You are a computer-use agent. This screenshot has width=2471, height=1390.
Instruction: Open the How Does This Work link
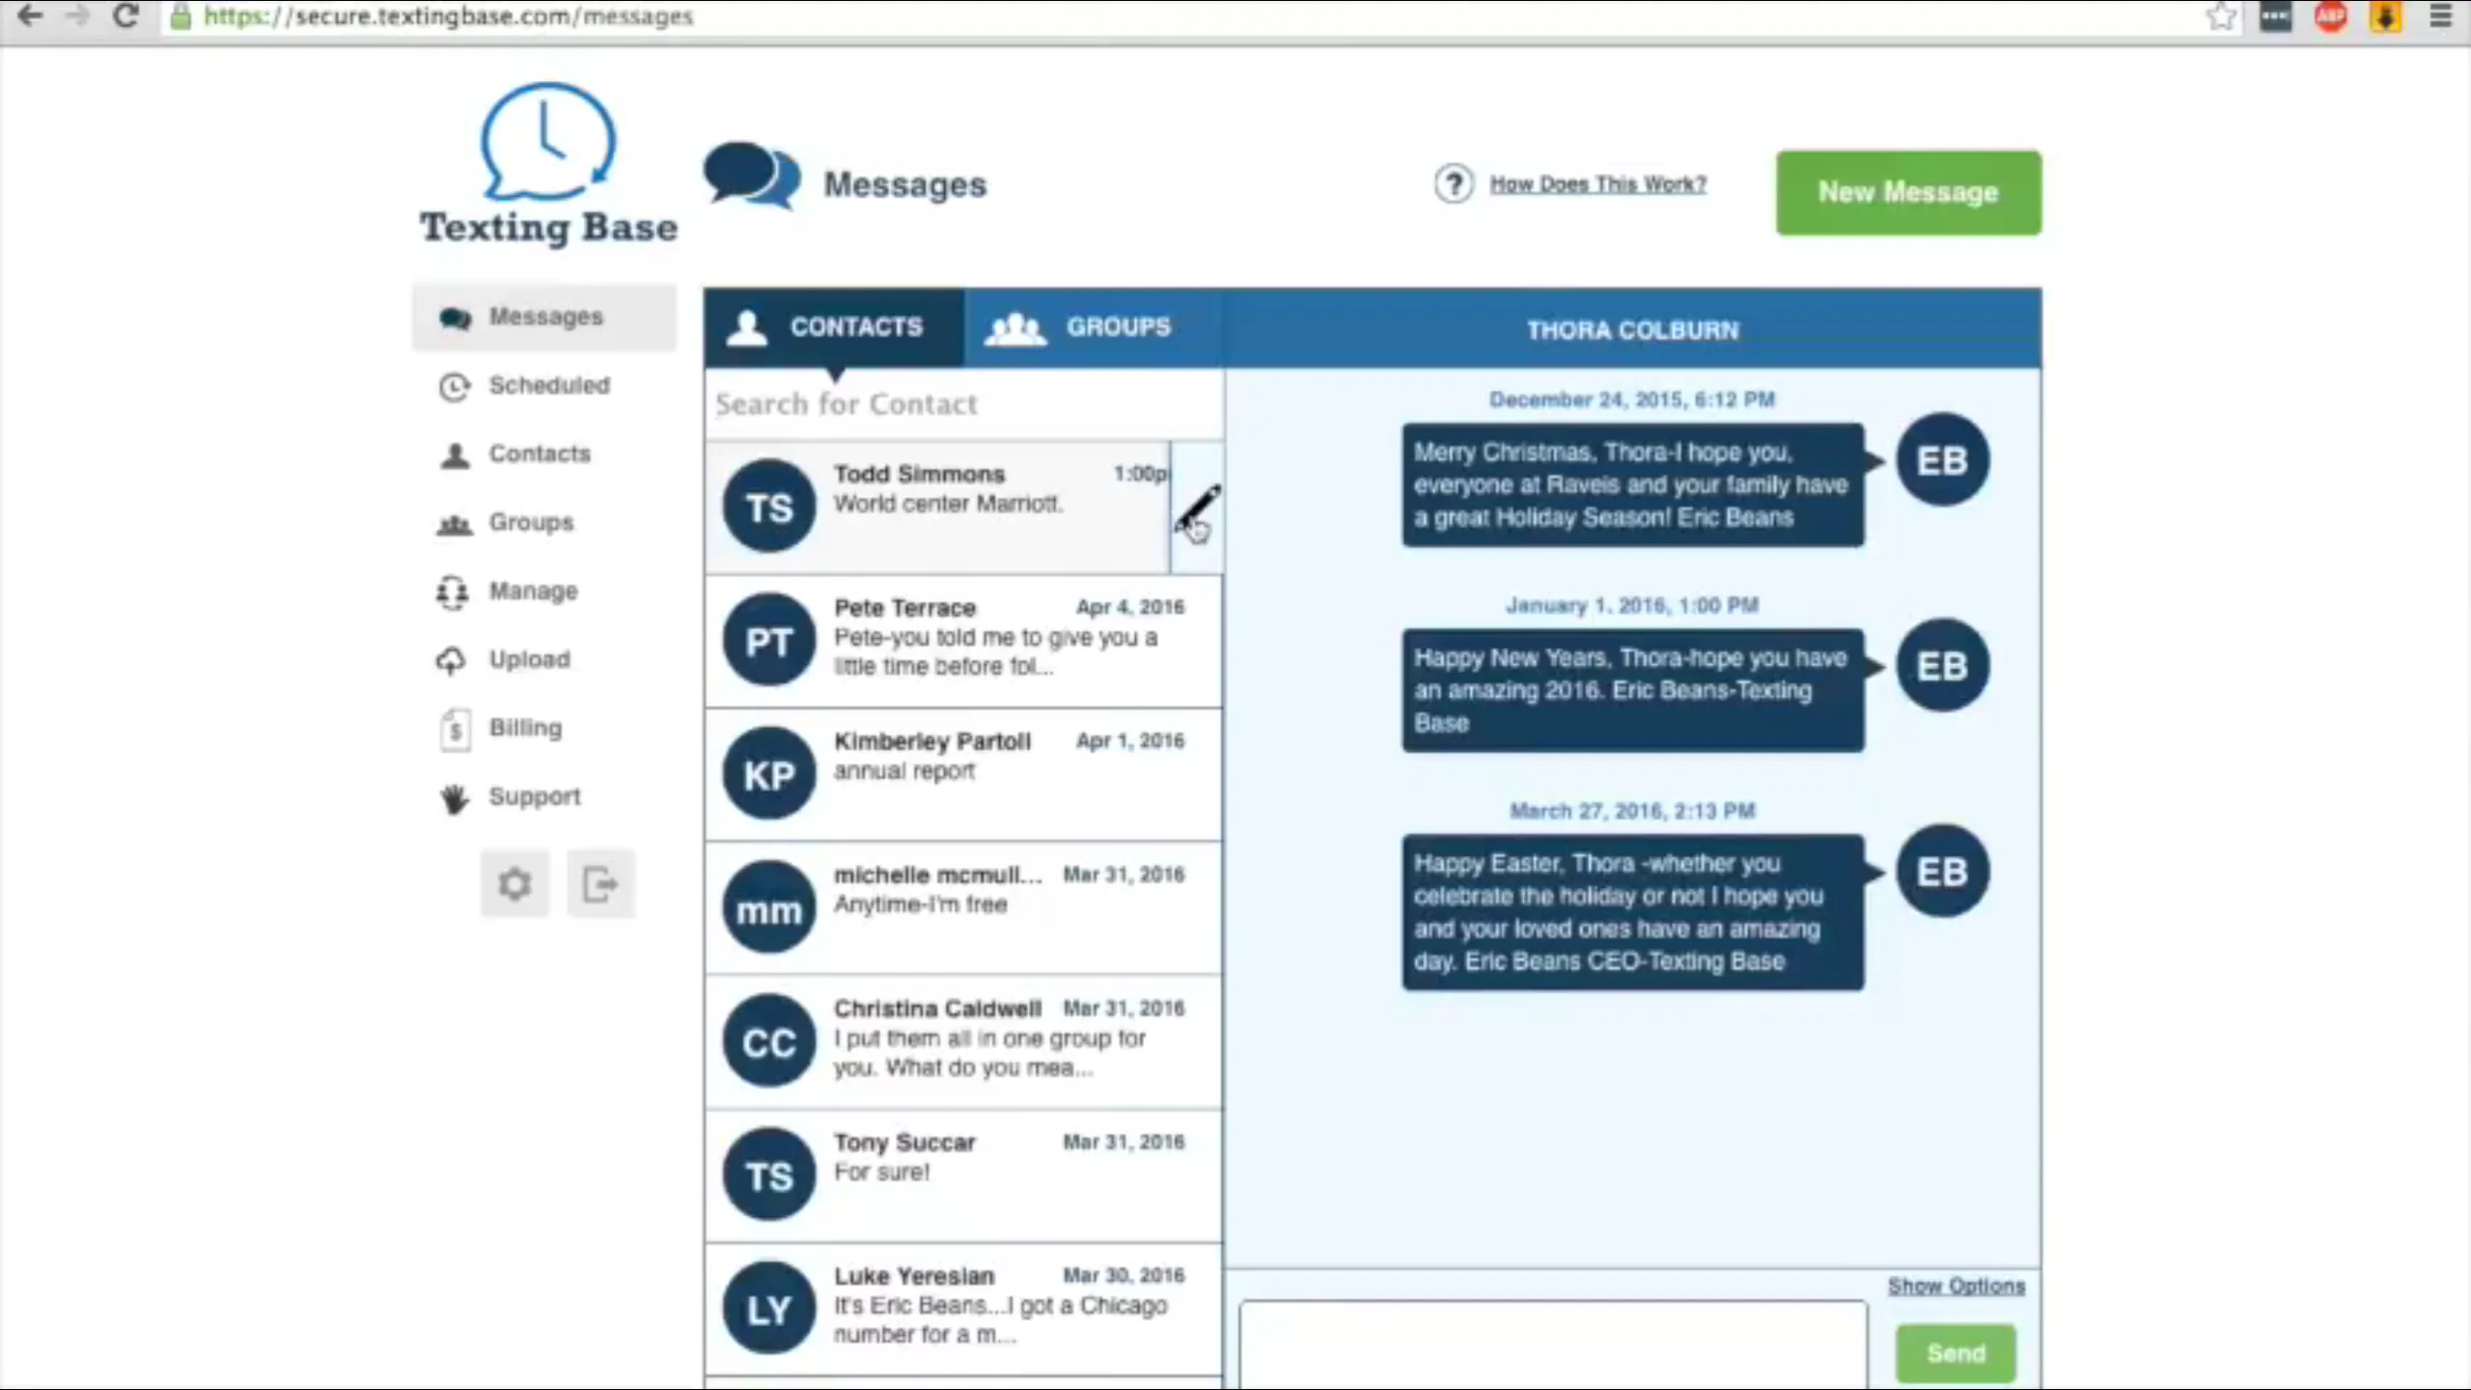(1597, 183)
